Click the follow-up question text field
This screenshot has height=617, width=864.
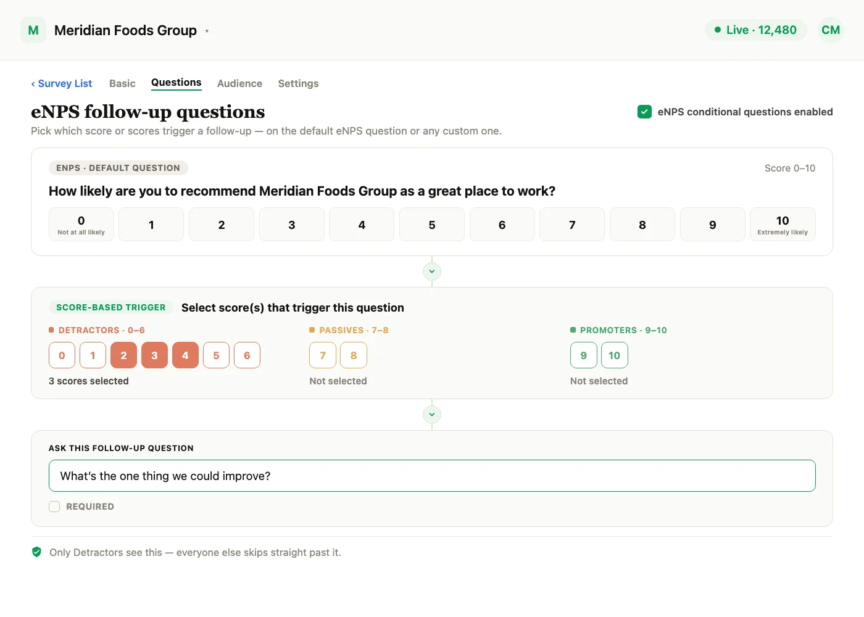[x=432, y=476]
